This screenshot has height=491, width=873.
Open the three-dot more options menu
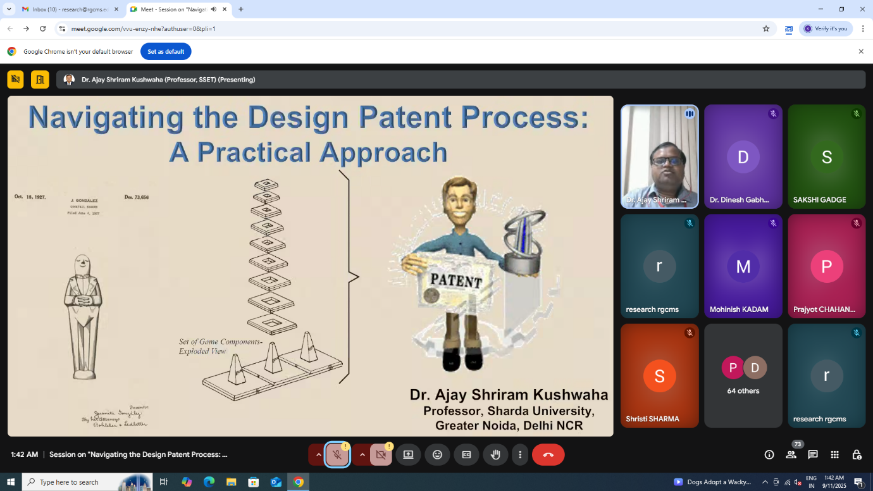pyautogui.click(x=520, y=454)
